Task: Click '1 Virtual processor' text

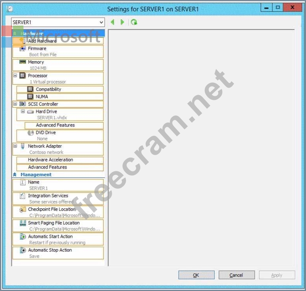Action: (48, 82)
